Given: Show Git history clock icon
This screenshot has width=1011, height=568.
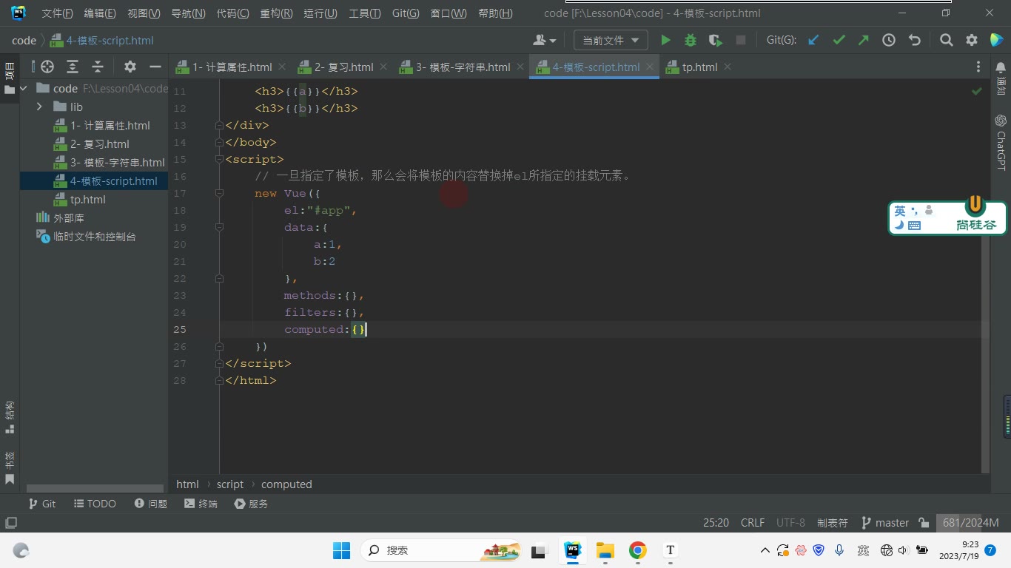Looking at the screenshot, I should click(889, 41).
